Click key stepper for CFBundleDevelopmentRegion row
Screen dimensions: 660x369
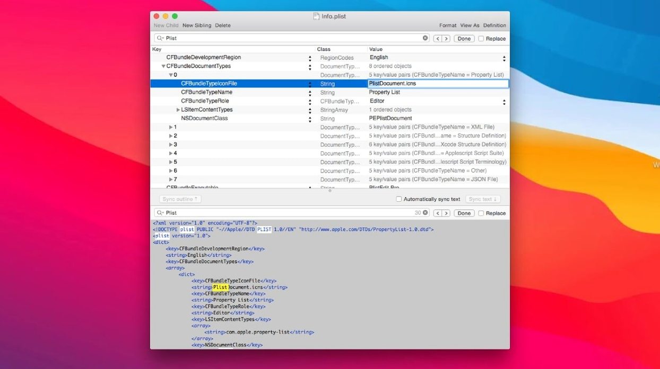click(310, 58)
